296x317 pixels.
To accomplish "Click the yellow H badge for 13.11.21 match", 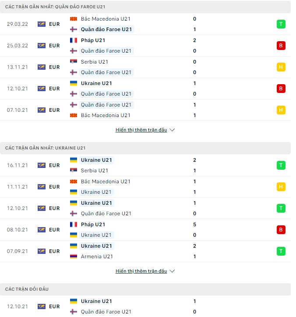I will coord(281,67).
